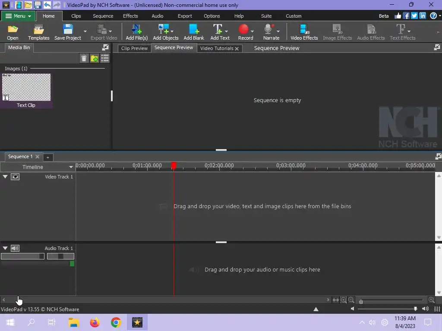Undock the Media Bin panel
This screenshot has height=331, width=442.
[x=105, y=47]
